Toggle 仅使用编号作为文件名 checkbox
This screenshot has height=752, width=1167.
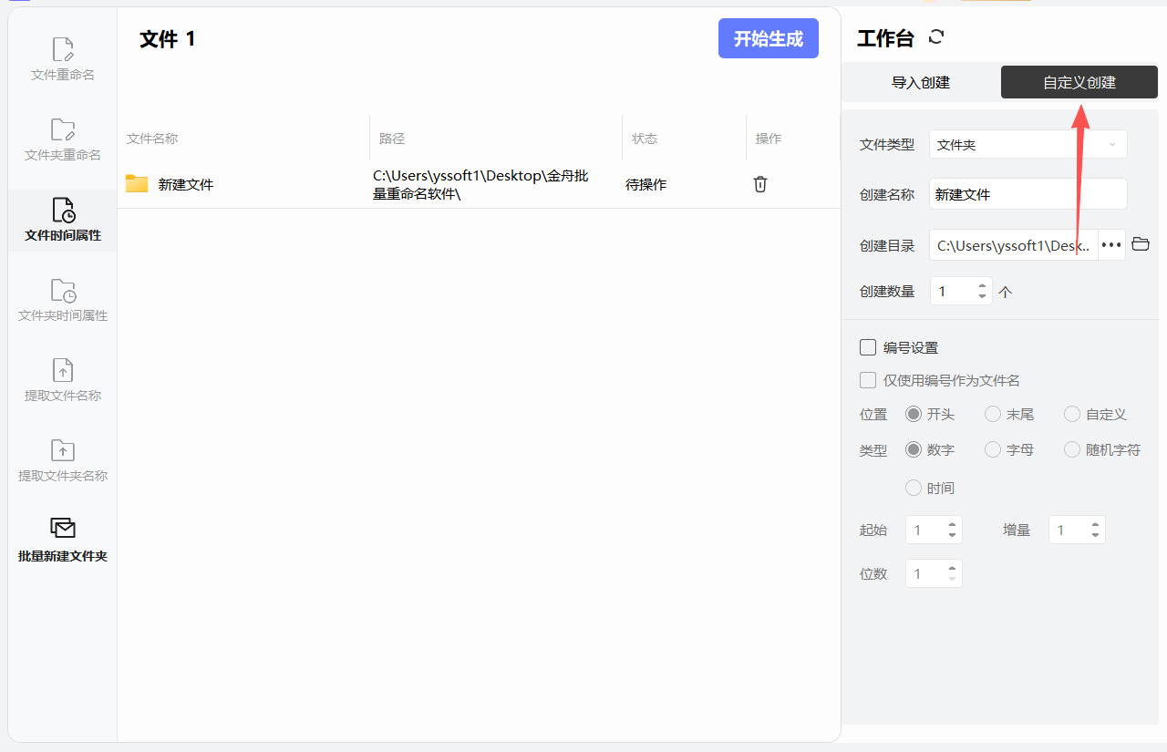coord(868,380)
